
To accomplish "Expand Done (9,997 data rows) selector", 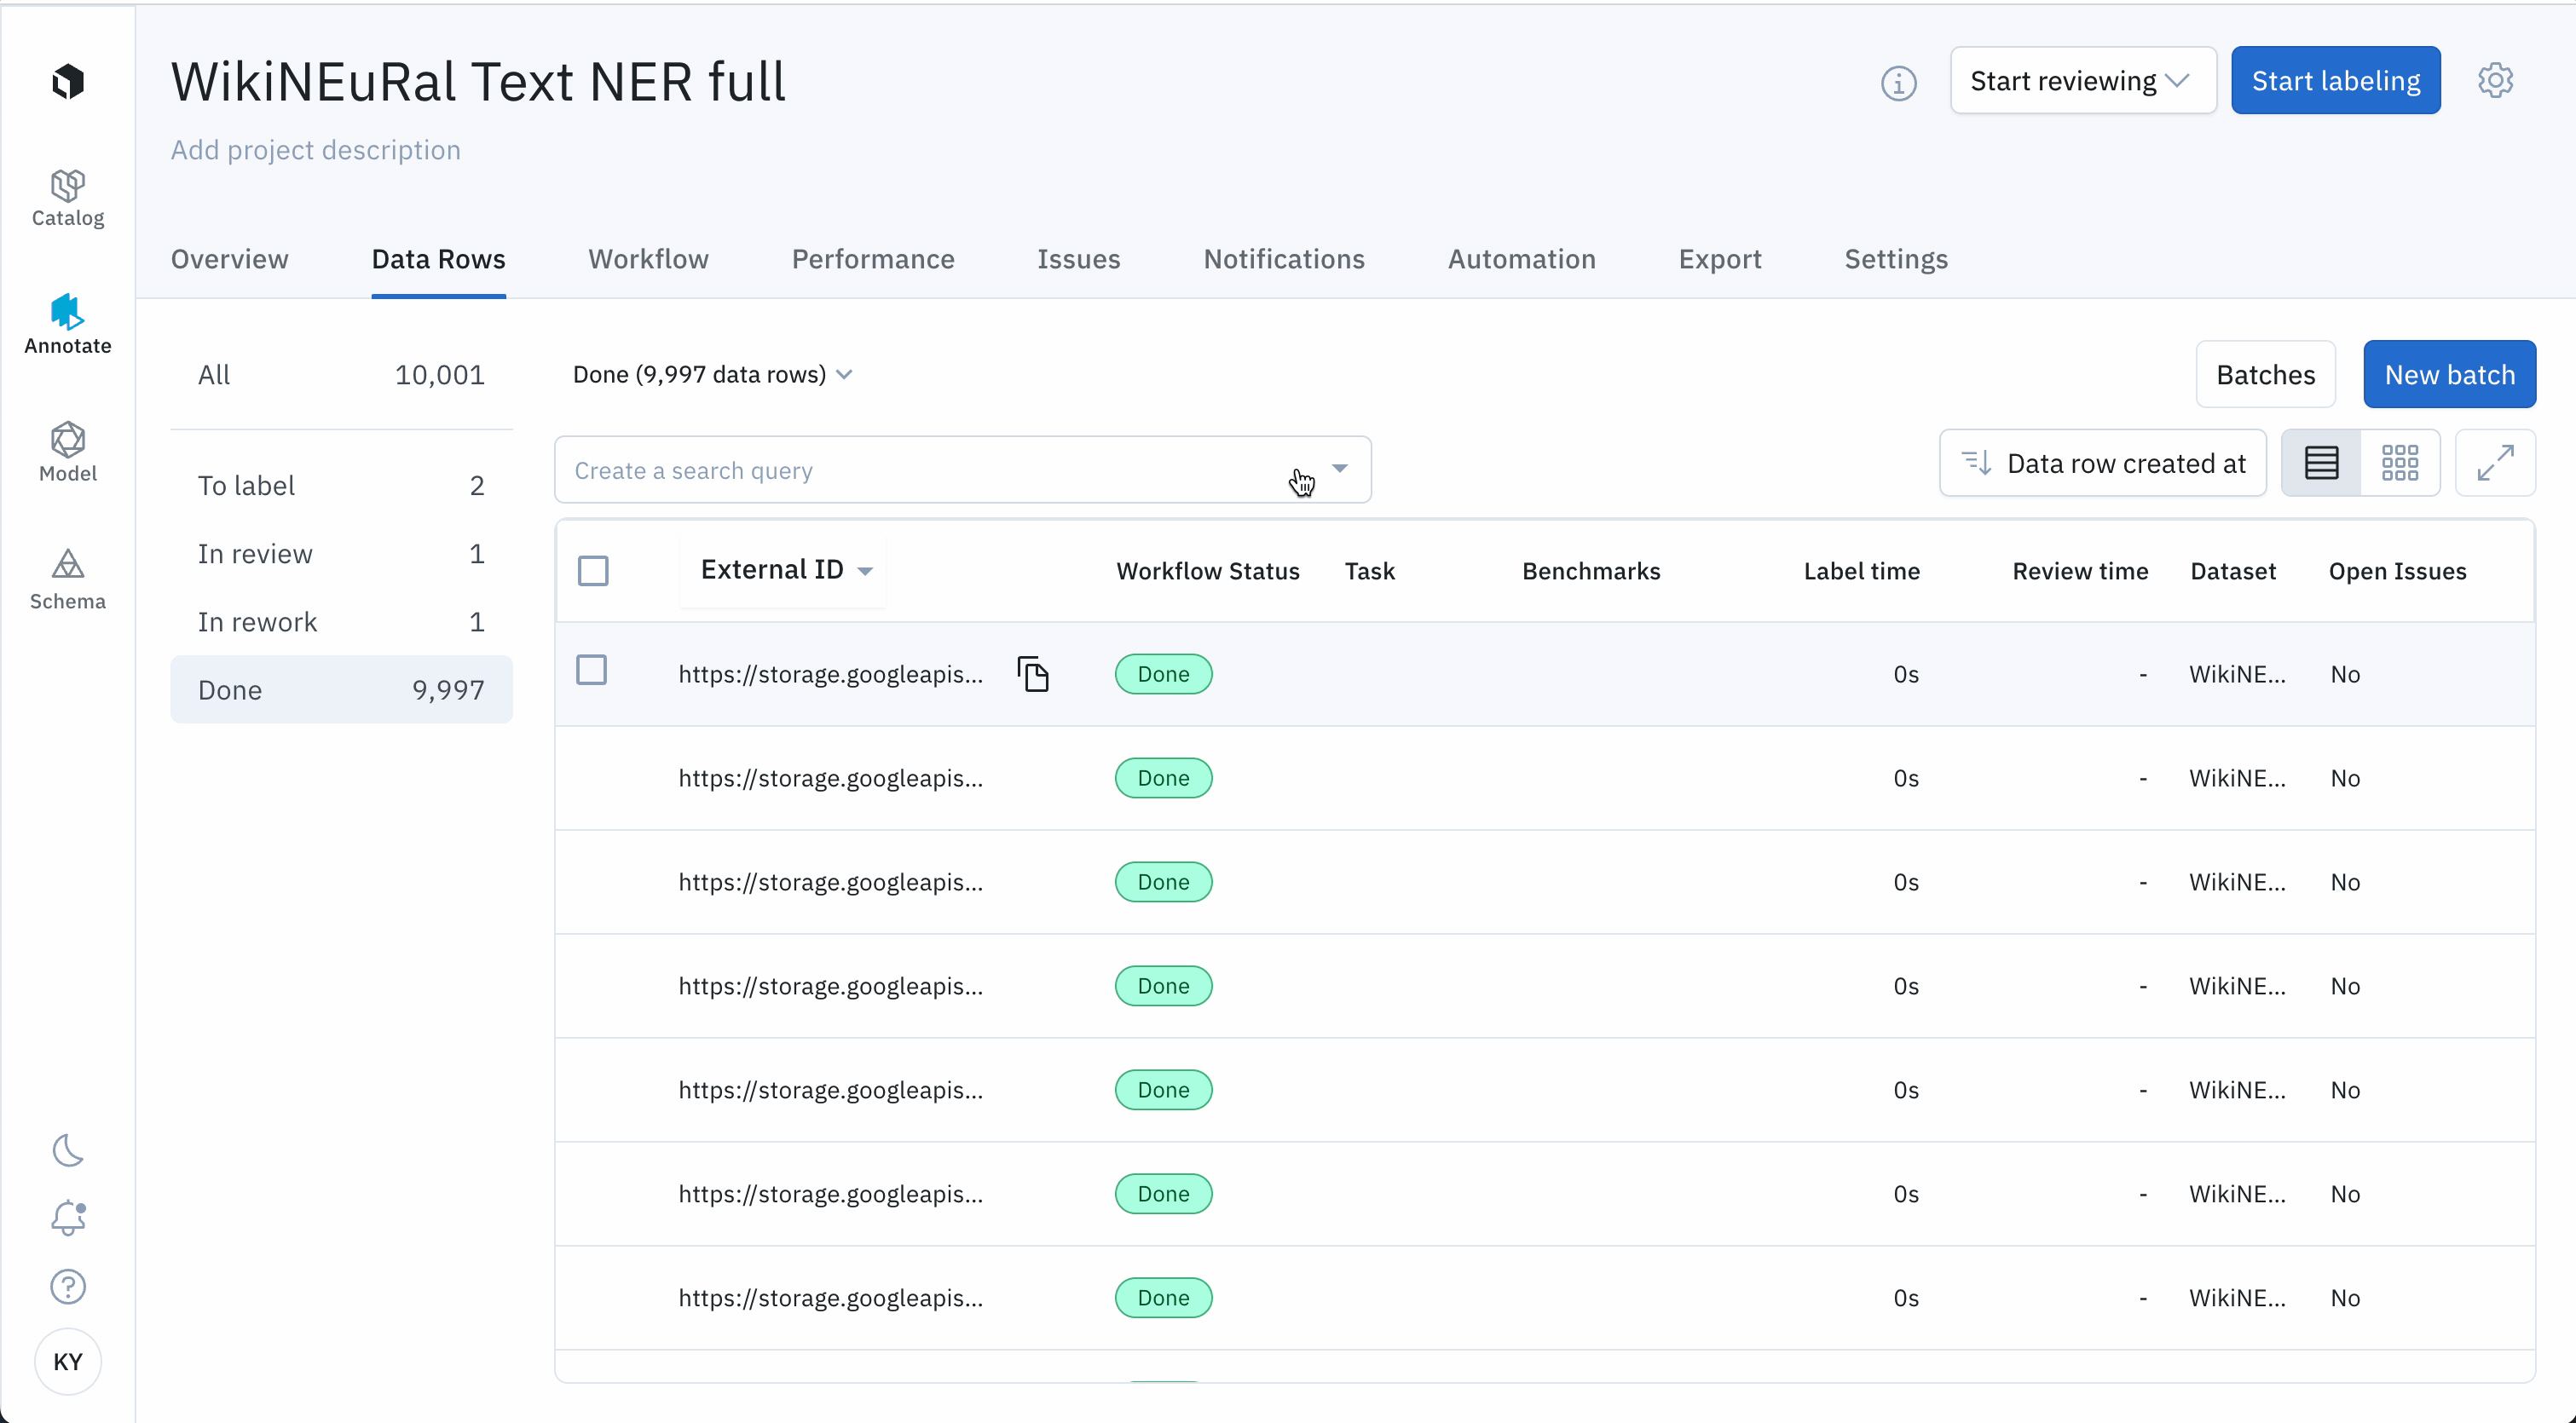I will 712,375.
